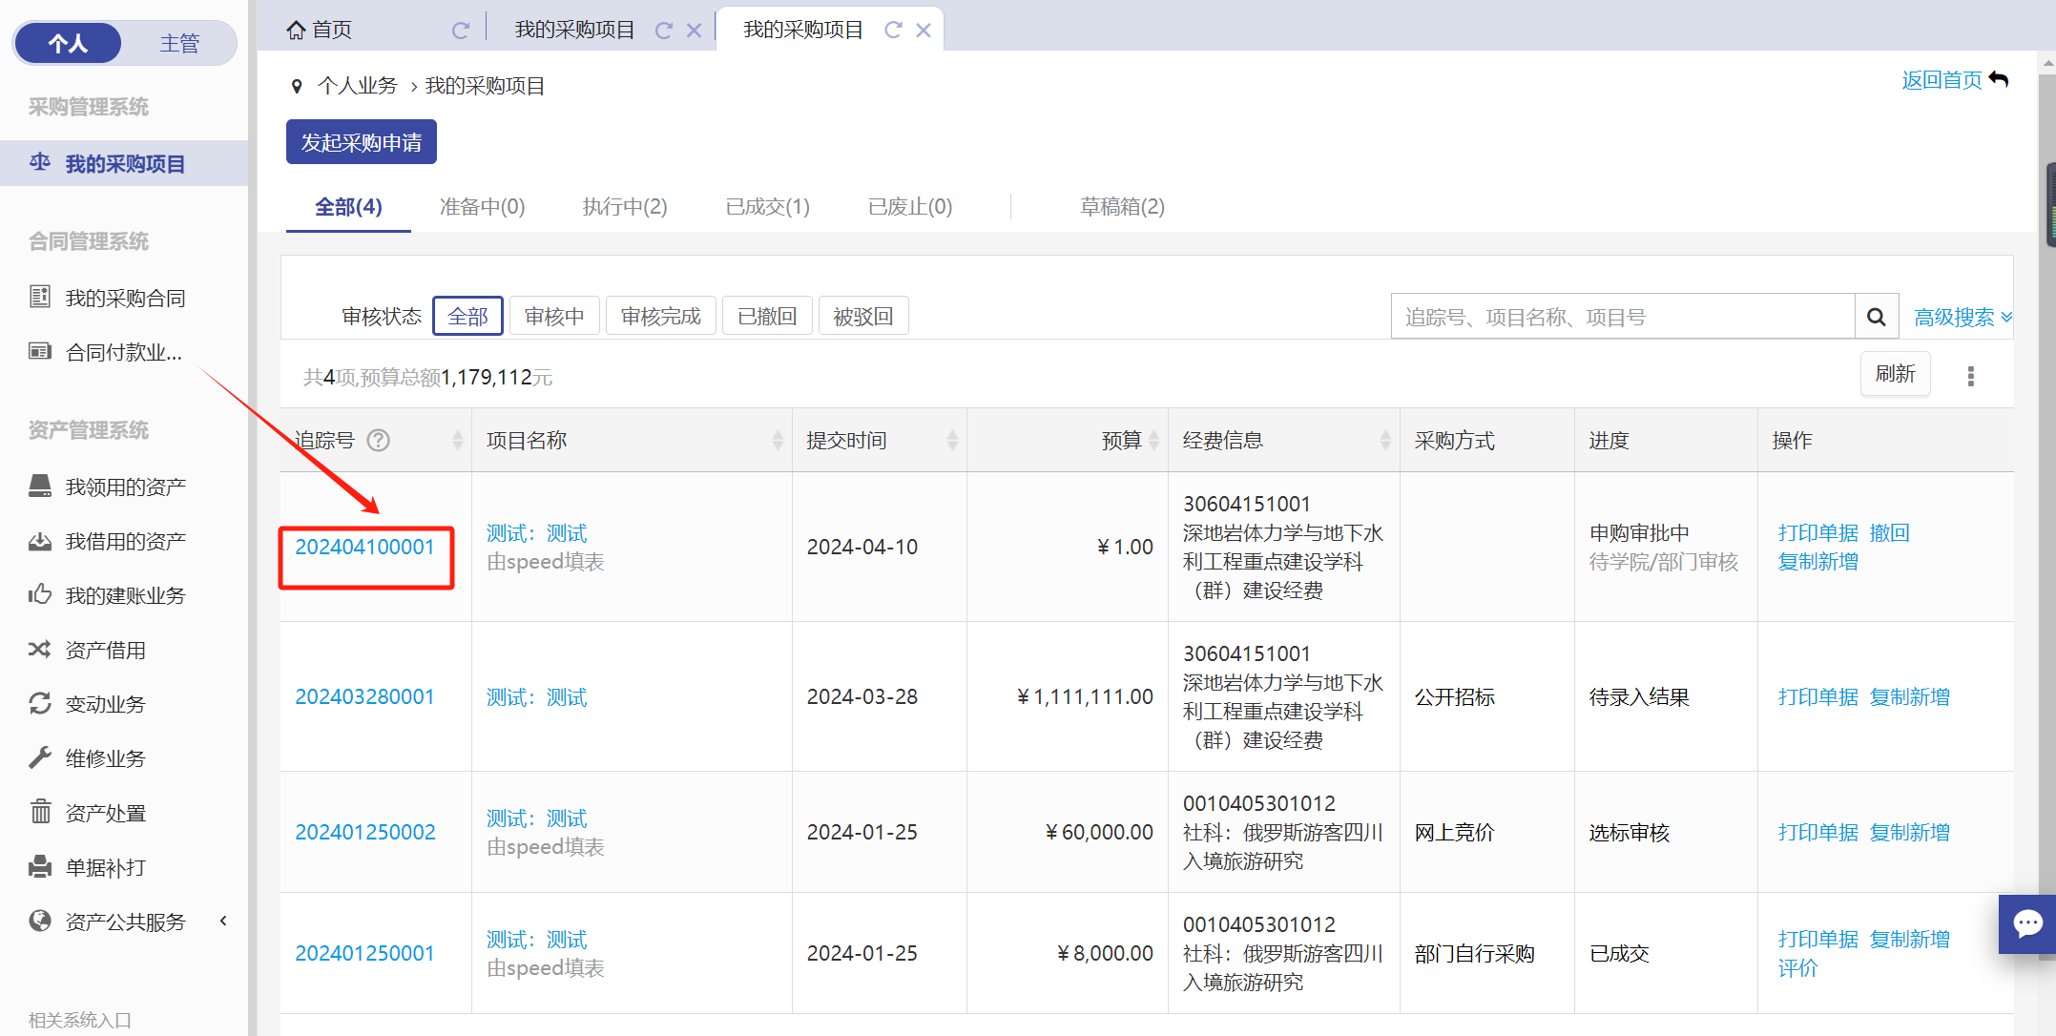The image size is (2056, 1036).
Task: Click the search magnifier icon
Action: [1876, 317]
